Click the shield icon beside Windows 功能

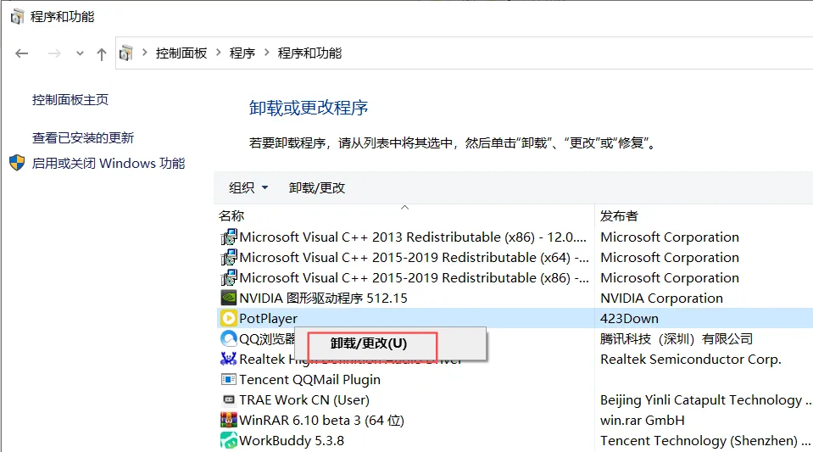click(17, 163)
